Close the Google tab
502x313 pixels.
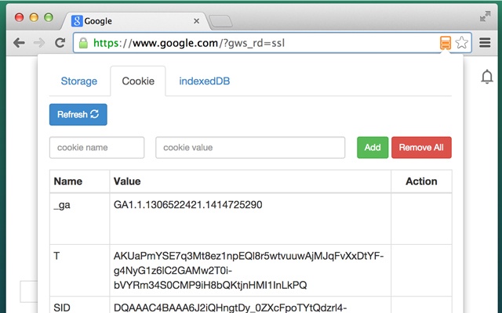[x=197, y=21]
